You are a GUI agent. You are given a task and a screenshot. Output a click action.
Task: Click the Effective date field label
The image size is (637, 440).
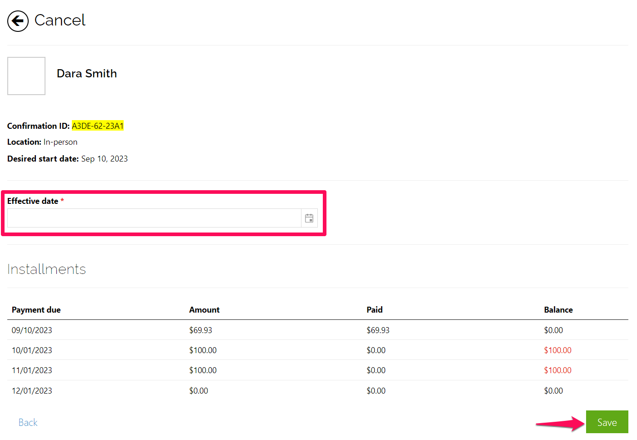pyautogui.click(x=33, y=201)
